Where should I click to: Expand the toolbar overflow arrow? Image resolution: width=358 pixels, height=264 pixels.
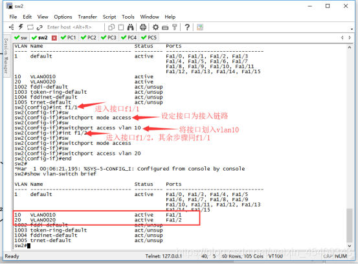(x=352, y=29)
